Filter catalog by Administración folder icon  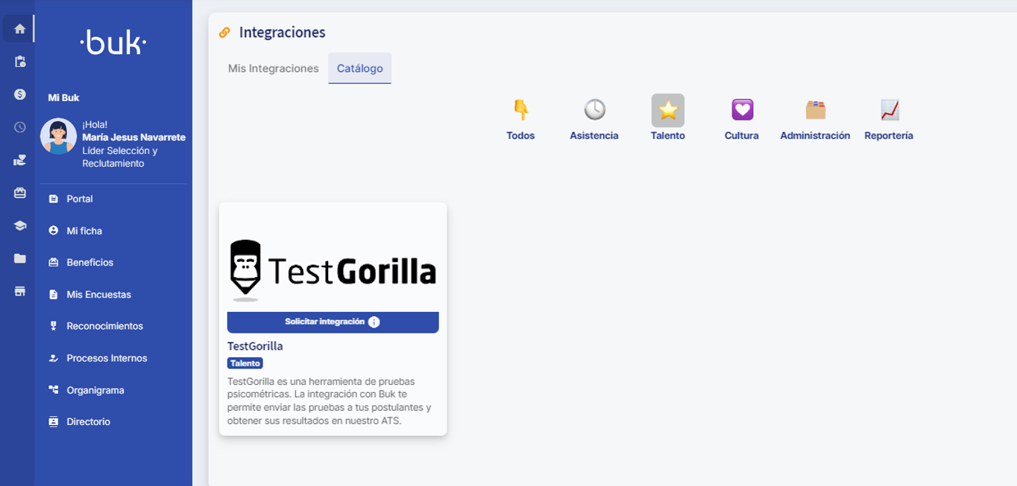tap(815, 110)
